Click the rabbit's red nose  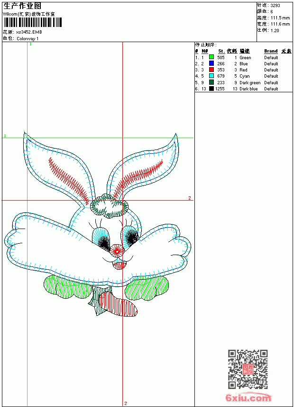(117, 250)
